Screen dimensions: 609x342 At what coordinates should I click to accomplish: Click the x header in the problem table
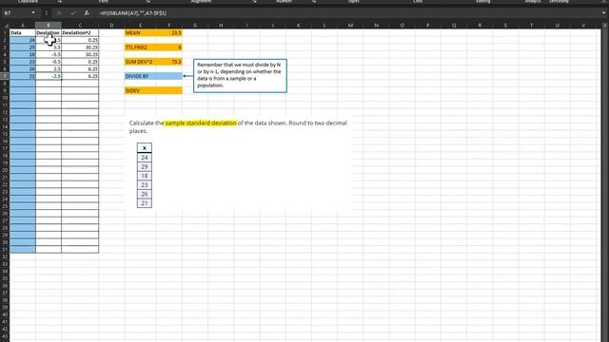tap(145, 148)
